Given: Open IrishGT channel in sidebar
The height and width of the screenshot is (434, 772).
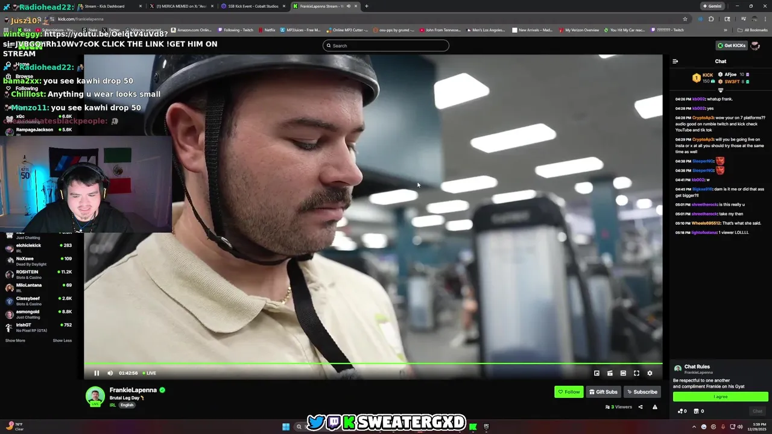Looking at the screenshot, I should [x=39, y=327].
